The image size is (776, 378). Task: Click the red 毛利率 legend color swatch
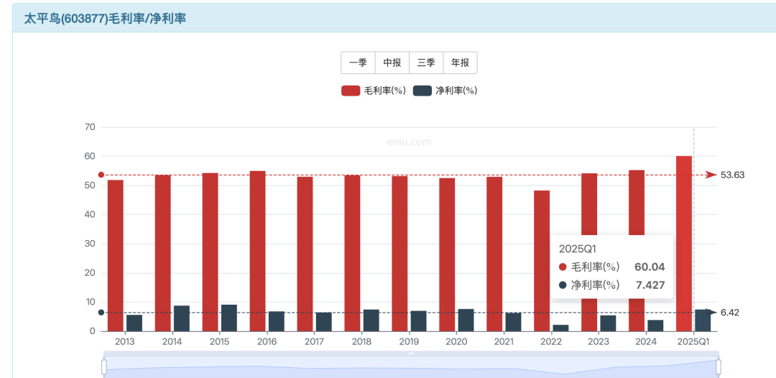[x=351, y=91]
